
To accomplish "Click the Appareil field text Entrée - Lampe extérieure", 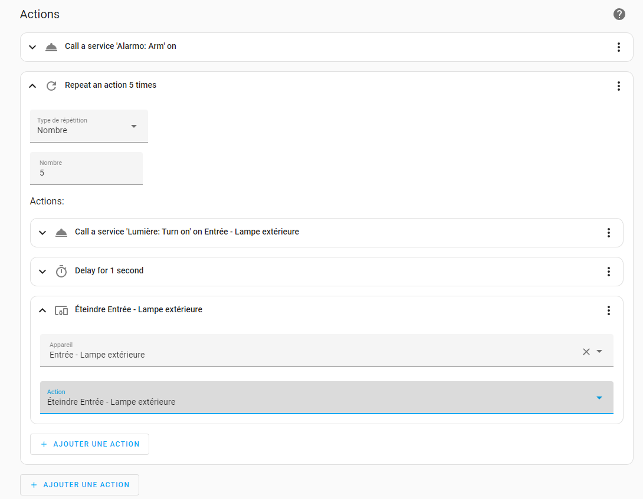I will point(97,355).
